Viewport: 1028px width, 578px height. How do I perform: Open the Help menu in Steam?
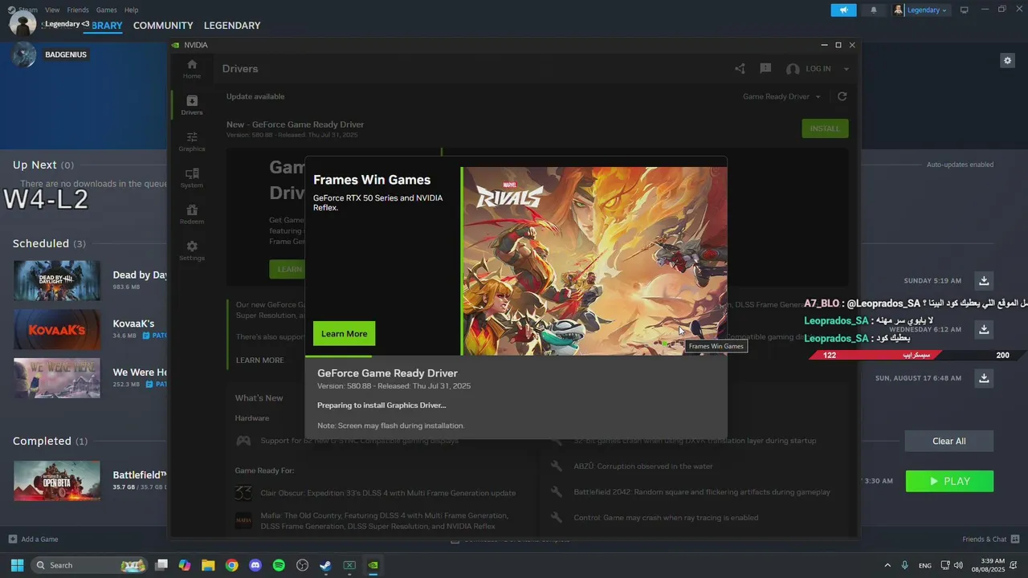[132, 10]
